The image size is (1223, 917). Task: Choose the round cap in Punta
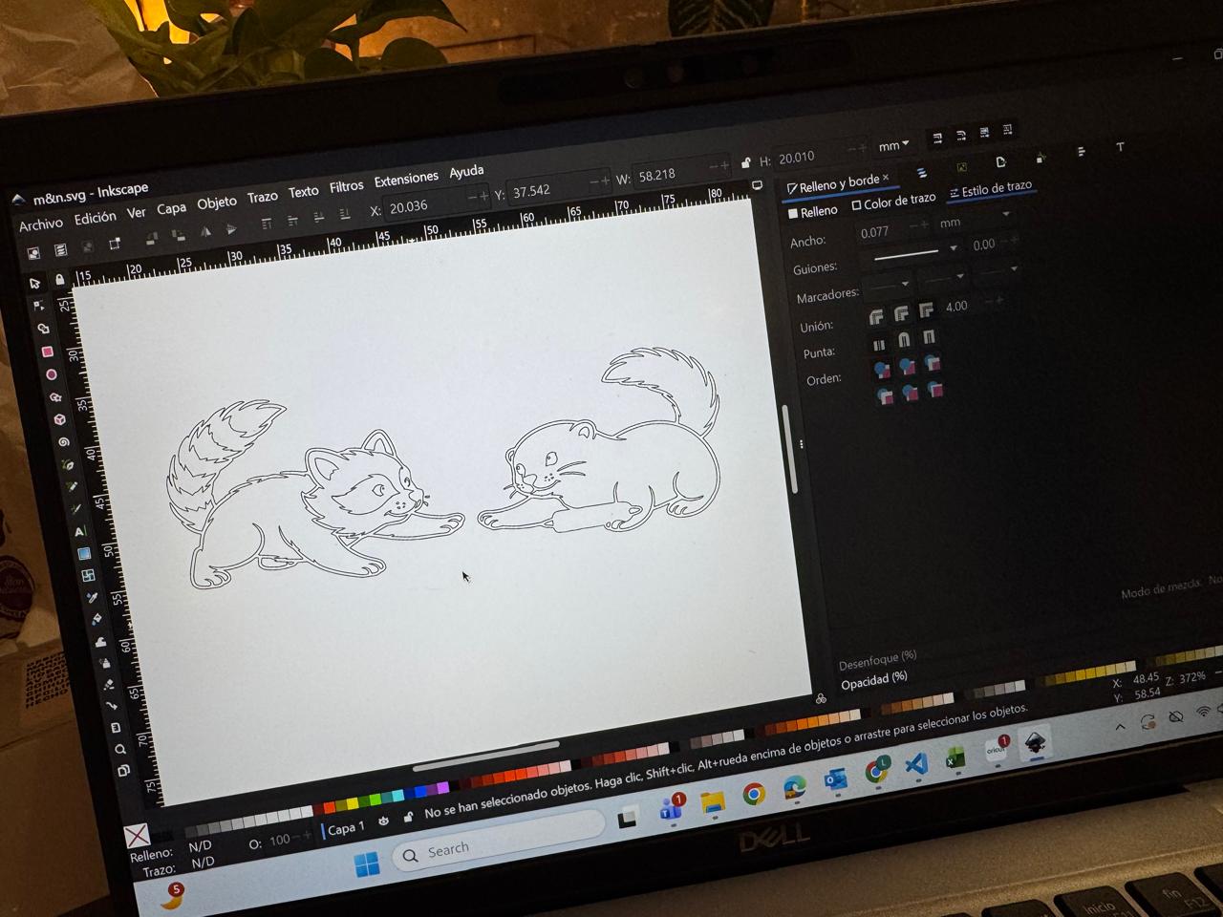[904, 340]
